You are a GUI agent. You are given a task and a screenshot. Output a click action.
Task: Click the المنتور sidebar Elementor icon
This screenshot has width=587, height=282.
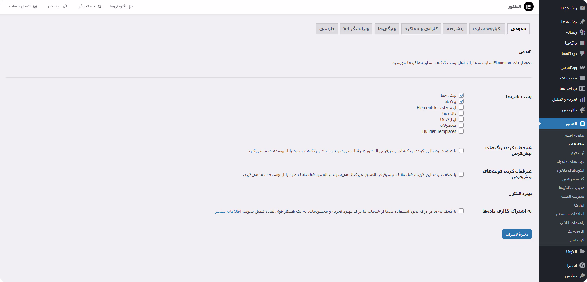coord(582,124)
